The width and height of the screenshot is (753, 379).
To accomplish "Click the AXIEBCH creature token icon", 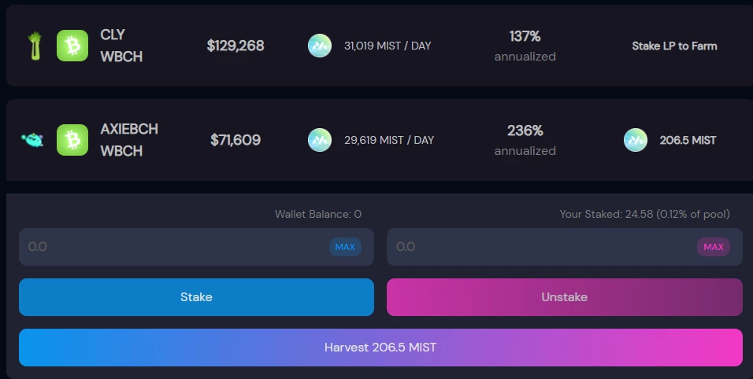I will pyautogui.click(x=32, y=140).
